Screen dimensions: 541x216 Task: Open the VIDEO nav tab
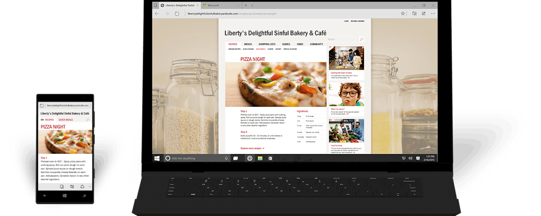pyautogui.click(x=300, y=44)
